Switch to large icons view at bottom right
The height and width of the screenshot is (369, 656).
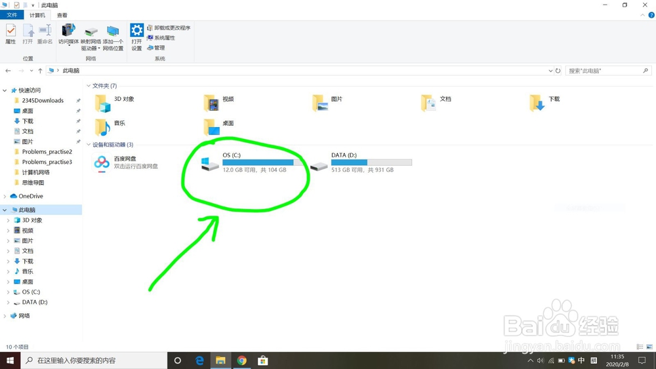click(x=649, y=347)
